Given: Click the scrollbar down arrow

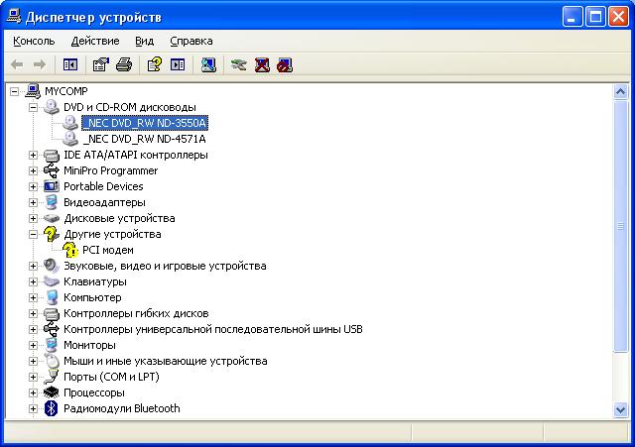Looking at the screenshot, I should point(621,409).
